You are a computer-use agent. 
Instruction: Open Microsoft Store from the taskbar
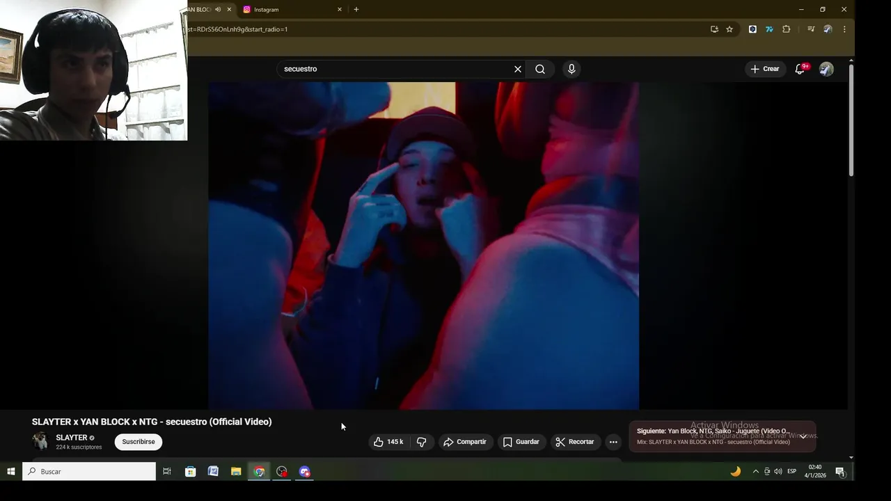pos(190,471)
